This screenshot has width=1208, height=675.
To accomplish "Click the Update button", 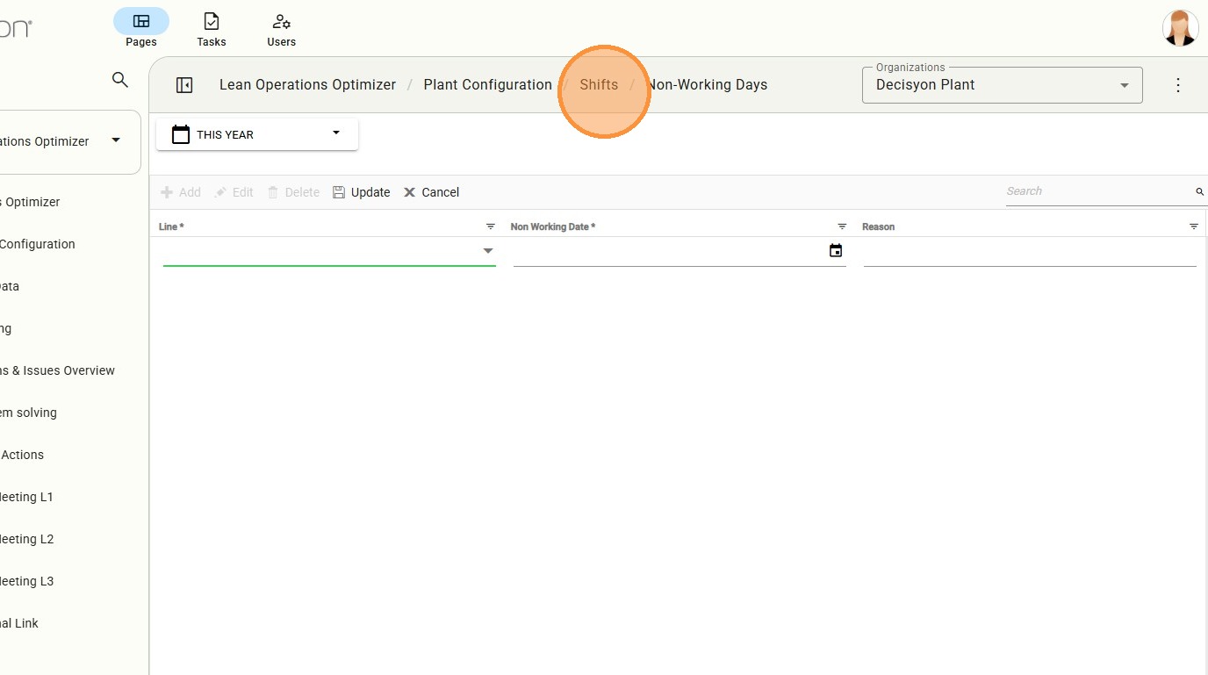I will (x=361, y=192).
